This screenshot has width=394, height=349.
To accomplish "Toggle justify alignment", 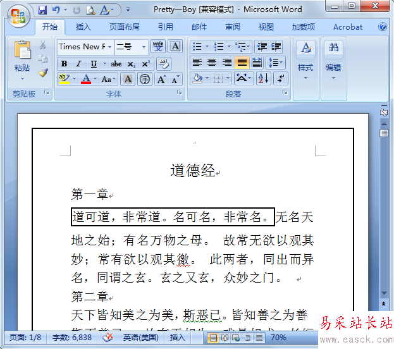I will [242, 63].
